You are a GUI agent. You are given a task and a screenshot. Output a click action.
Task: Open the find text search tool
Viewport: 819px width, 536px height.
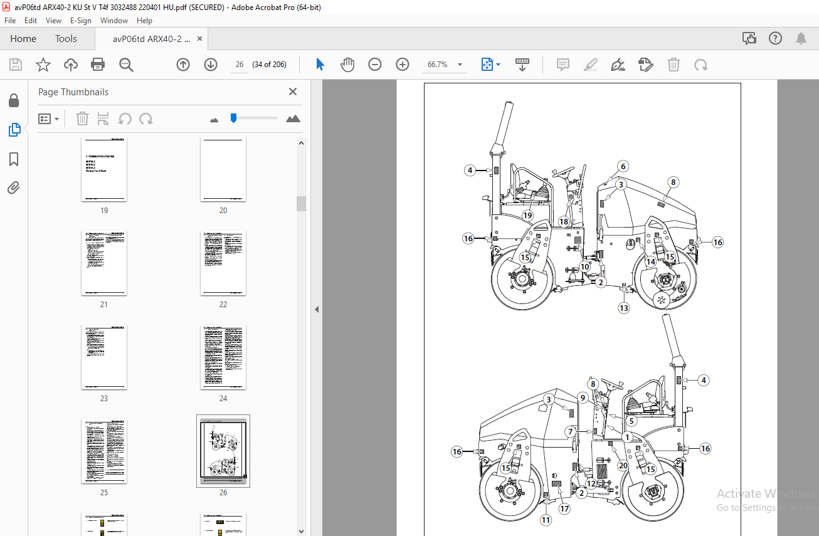click(126, 65)
